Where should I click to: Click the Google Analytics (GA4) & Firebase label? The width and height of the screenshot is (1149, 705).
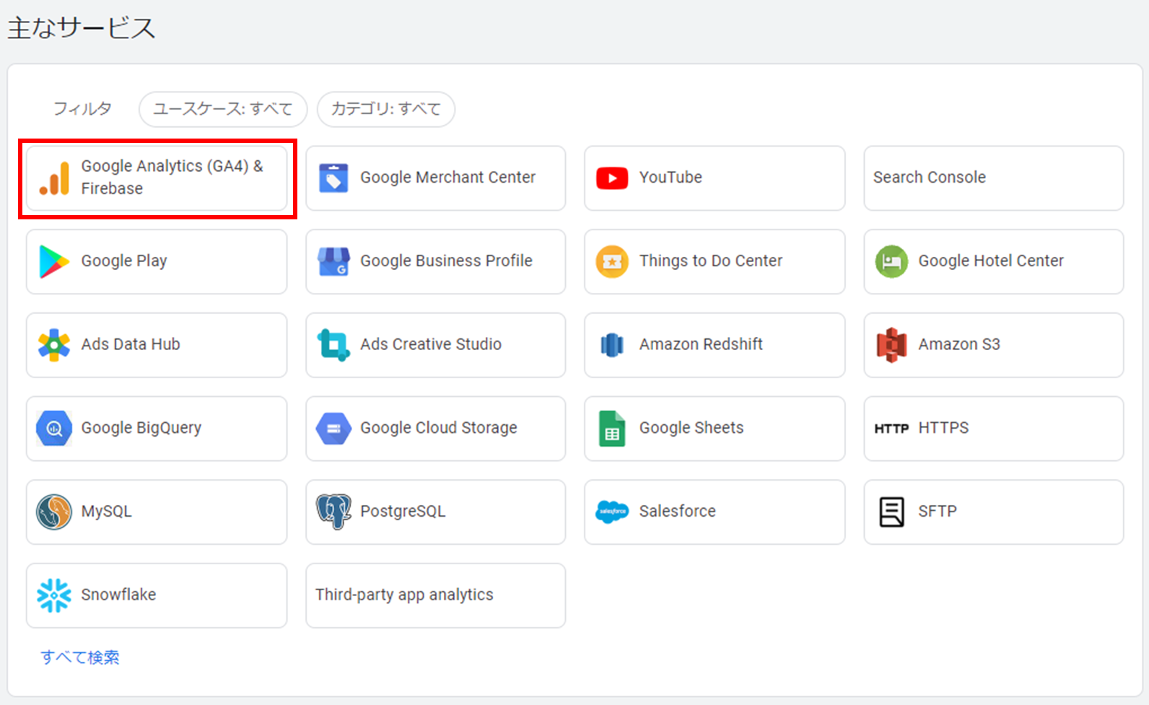(172, 178)
